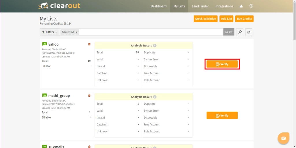The image size is (296, 148).
Task: Open the Lead Finder menu item
Action: [x=200, y=6]
